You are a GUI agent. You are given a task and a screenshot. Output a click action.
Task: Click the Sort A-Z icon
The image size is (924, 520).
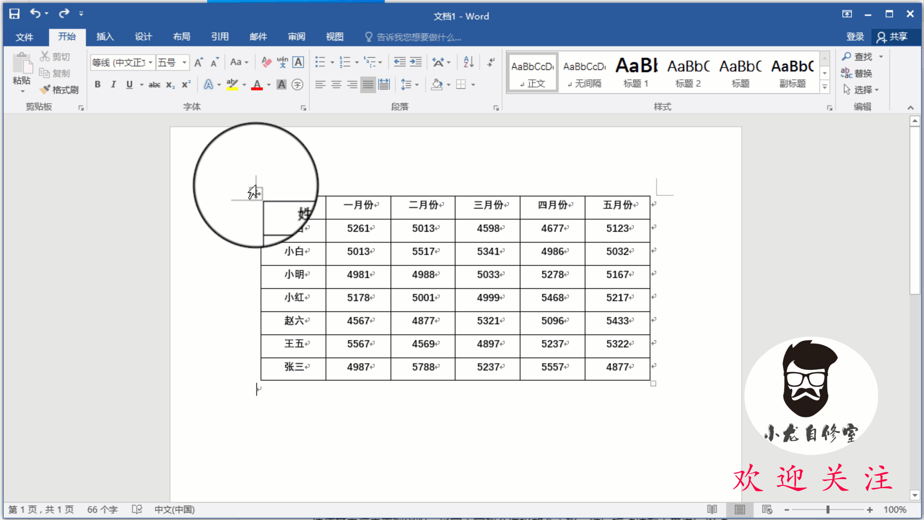(x=468, y=62)
